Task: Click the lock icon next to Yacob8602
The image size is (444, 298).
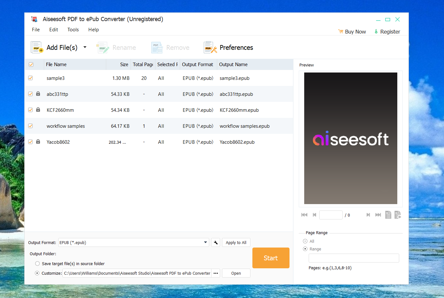Action: click(x=38, y=141)
